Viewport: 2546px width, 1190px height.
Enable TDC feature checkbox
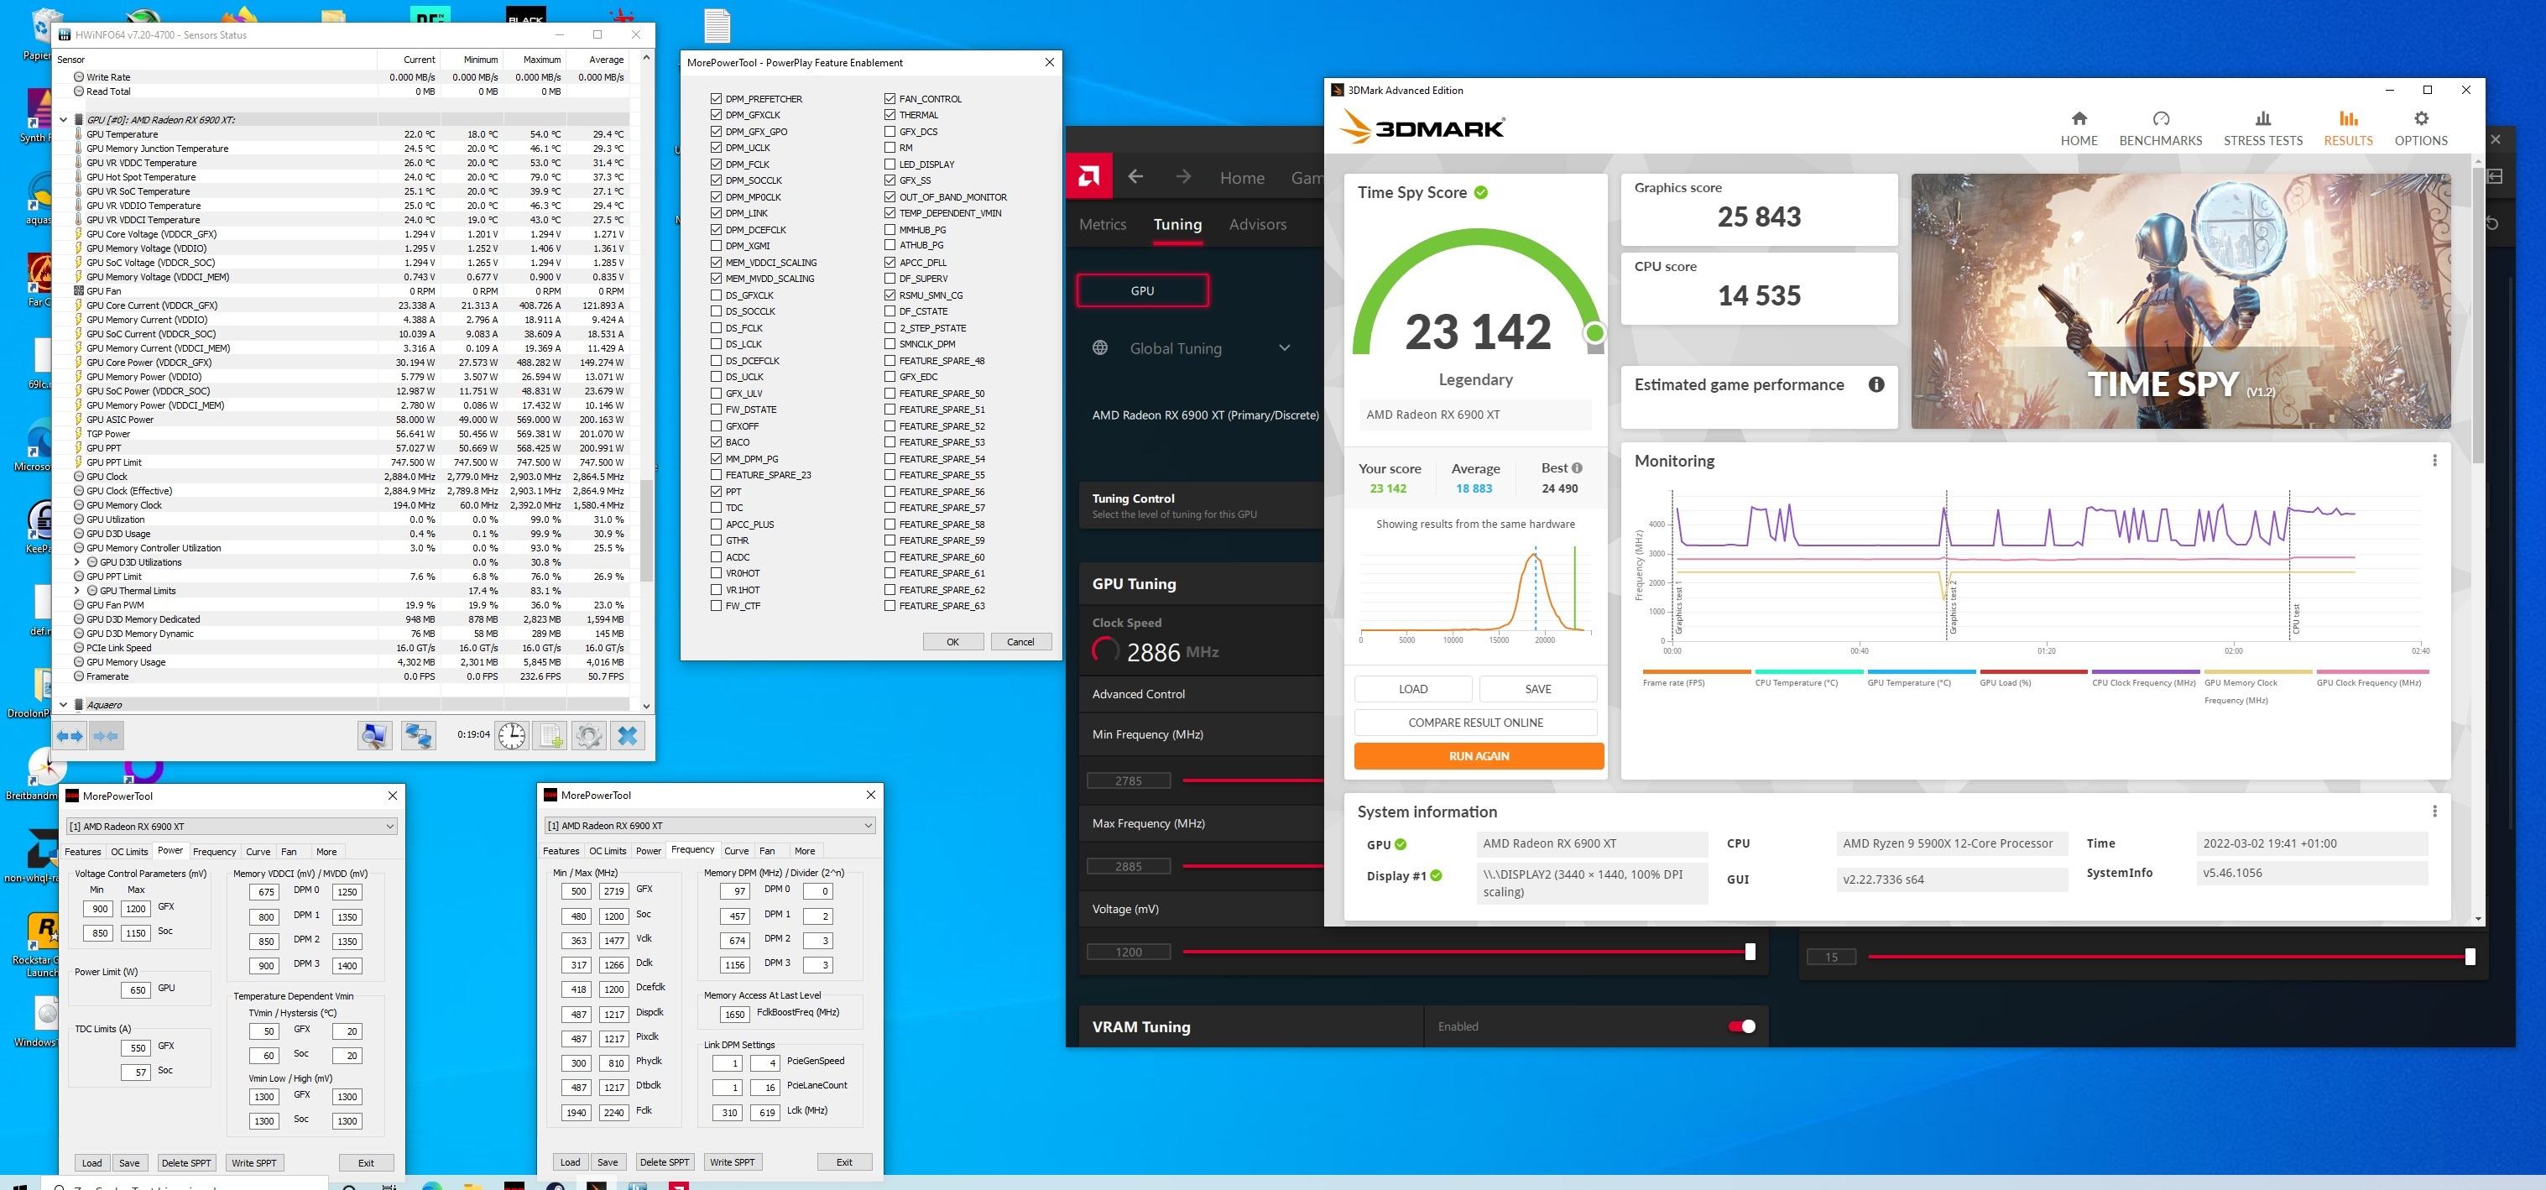pos(716,508)
